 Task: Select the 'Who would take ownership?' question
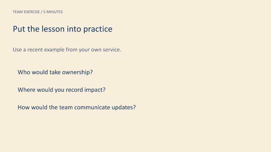[55, 72]
